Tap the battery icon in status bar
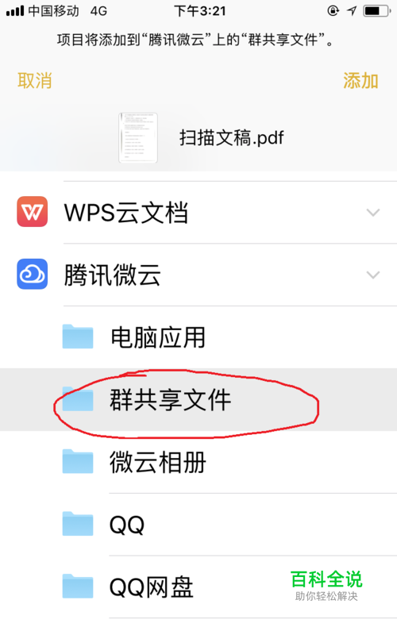 (376, 11)
